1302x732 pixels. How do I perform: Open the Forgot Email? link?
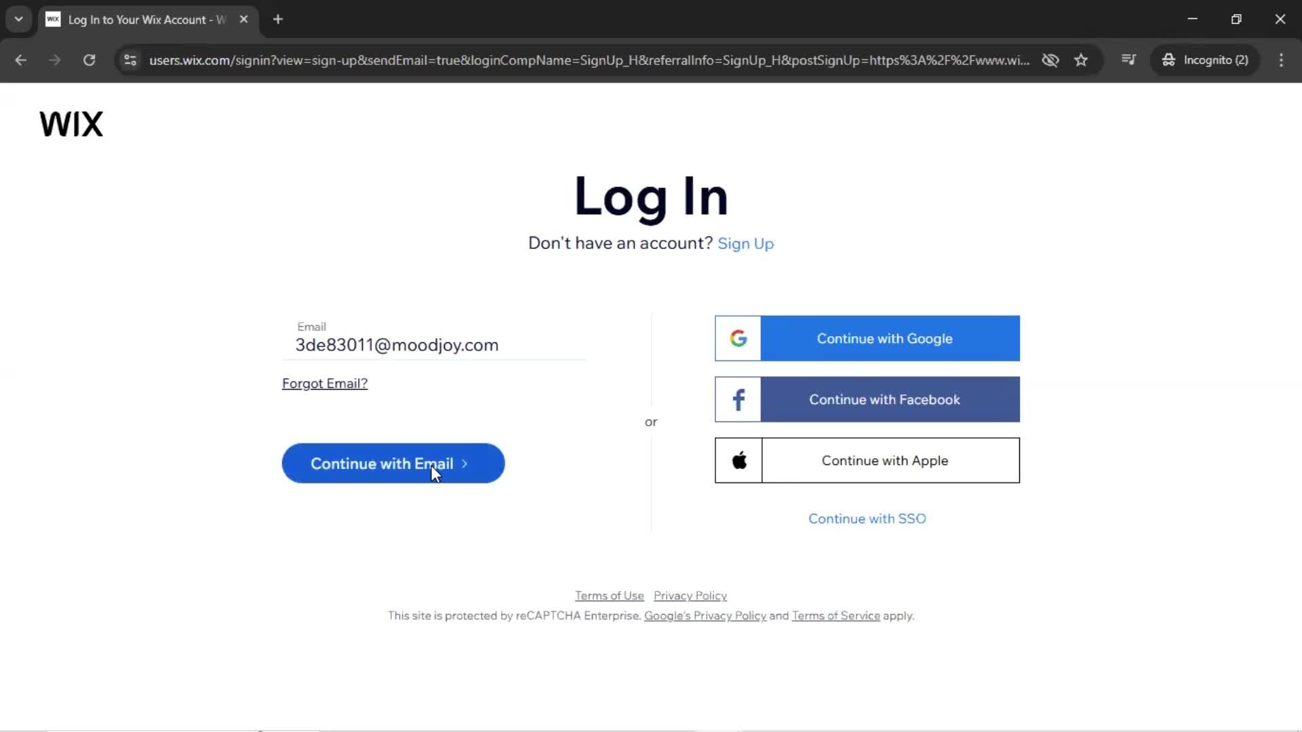pyautogui.click(x=325, y=384)
